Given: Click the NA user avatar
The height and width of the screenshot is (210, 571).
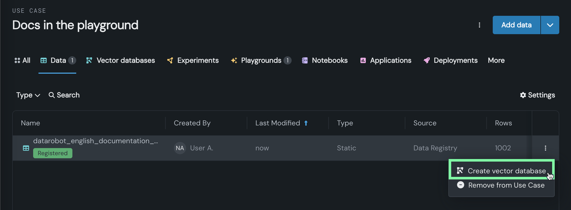Looking at the screenshot, I should 180,148.
